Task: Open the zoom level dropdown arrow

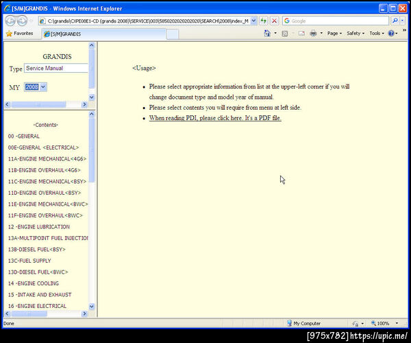Action: pyautogui.click(x=397, y=323)
